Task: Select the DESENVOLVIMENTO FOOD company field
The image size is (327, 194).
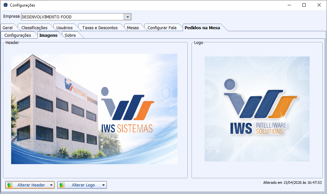Action: (x=72, y=17)
